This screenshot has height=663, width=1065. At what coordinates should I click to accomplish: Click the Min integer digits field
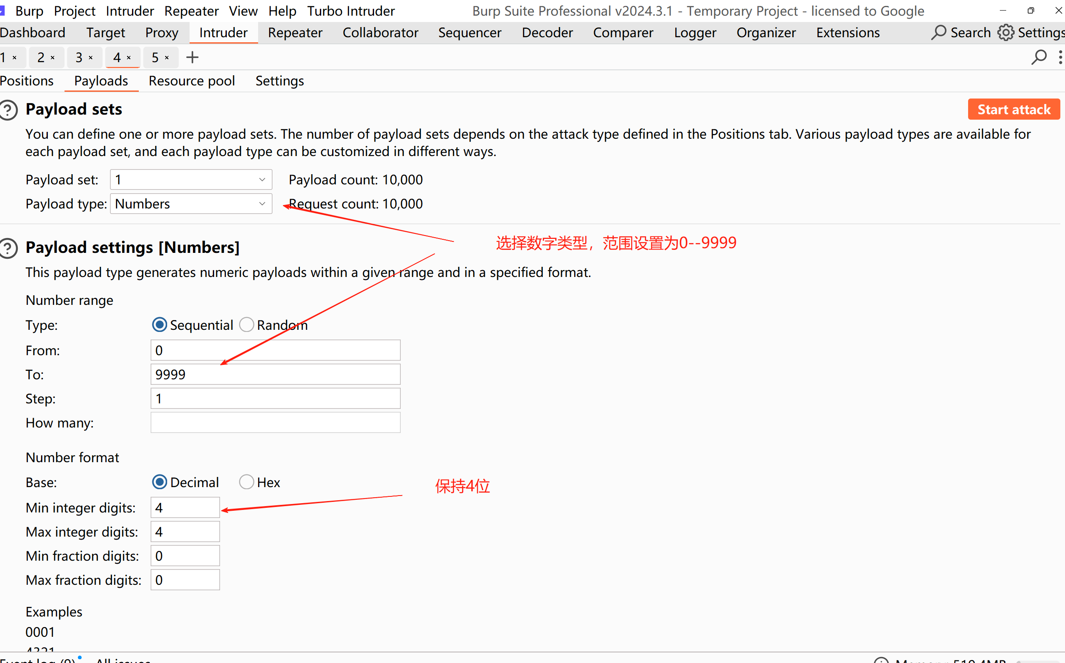point(185,508)
